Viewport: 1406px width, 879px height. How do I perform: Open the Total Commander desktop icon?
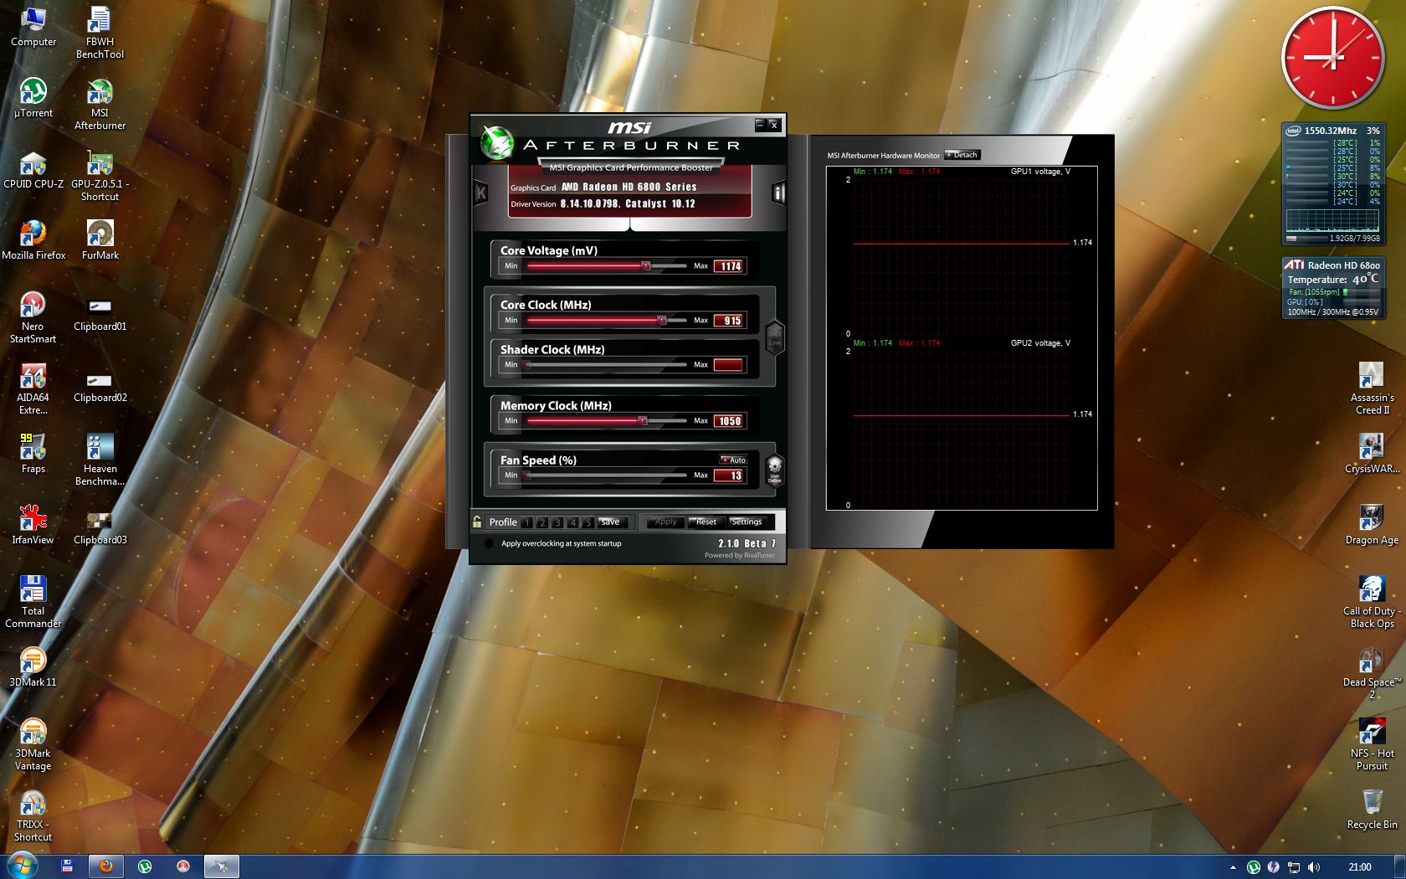coord(33,603)
